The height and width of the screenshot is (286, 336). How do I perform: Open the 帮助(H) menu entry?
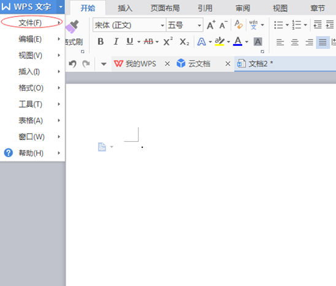click(x=32, y=153)
